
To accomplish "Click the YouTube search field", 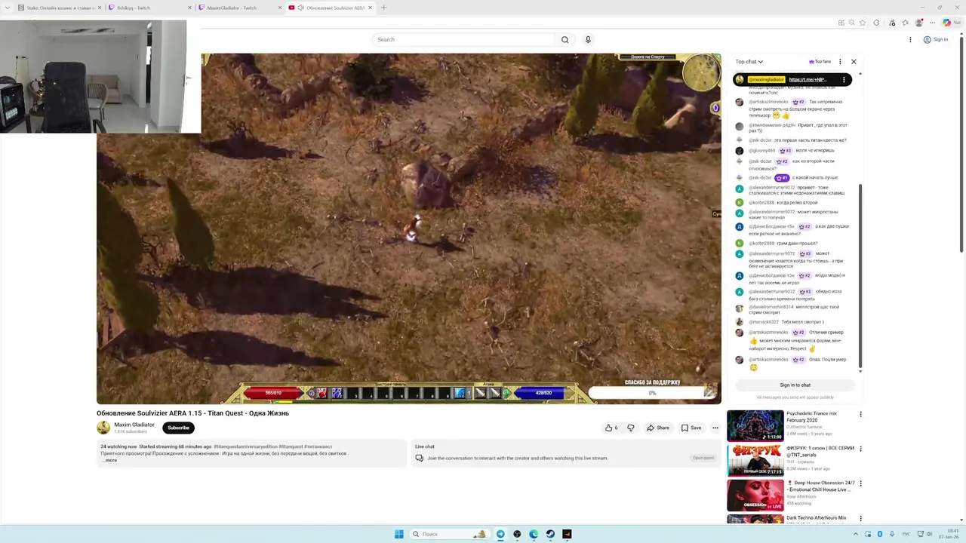I will point(463,39).
